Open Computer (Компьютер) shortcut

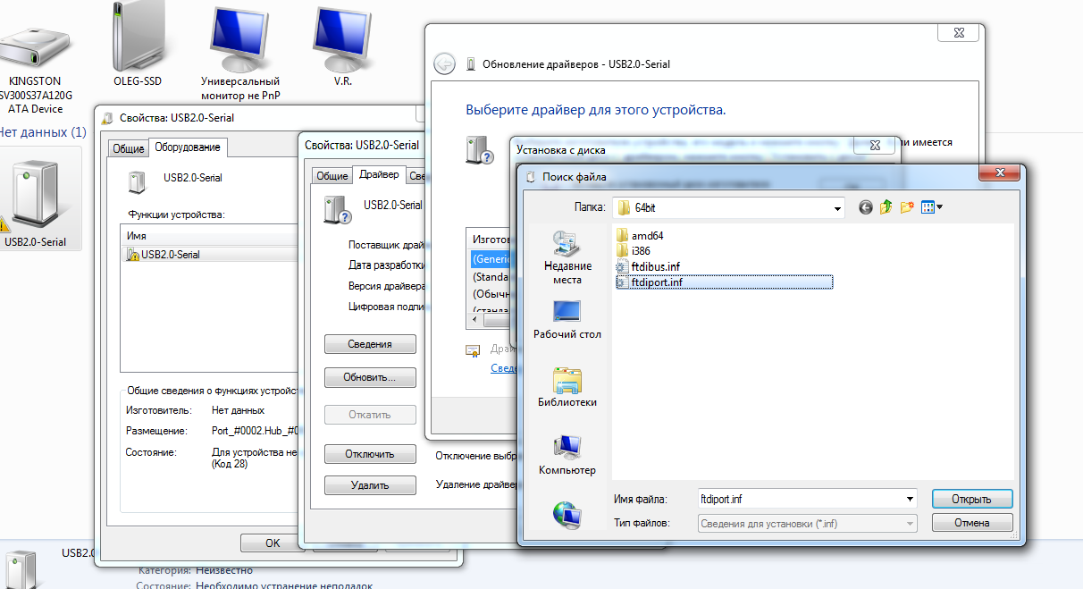(x=567, y=455)
